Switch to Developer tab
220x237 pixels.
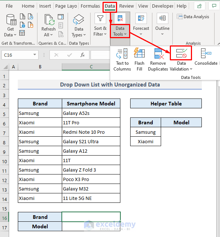click(163, 6)
